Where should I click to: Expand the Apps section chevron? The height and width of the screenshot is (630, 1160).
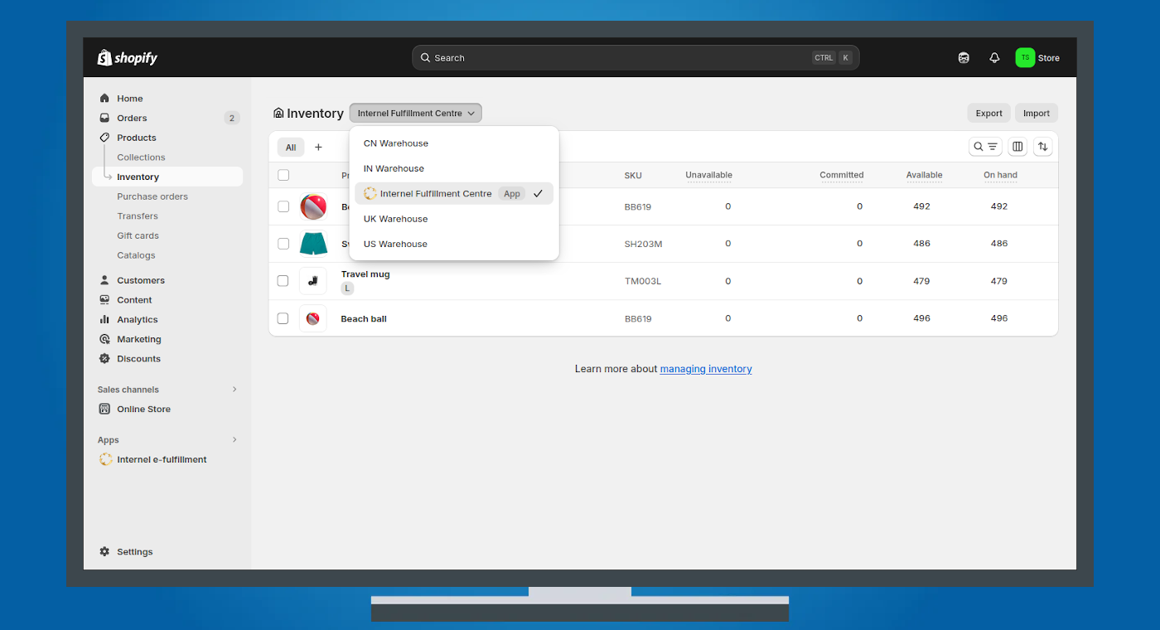(x=234, y=440)
